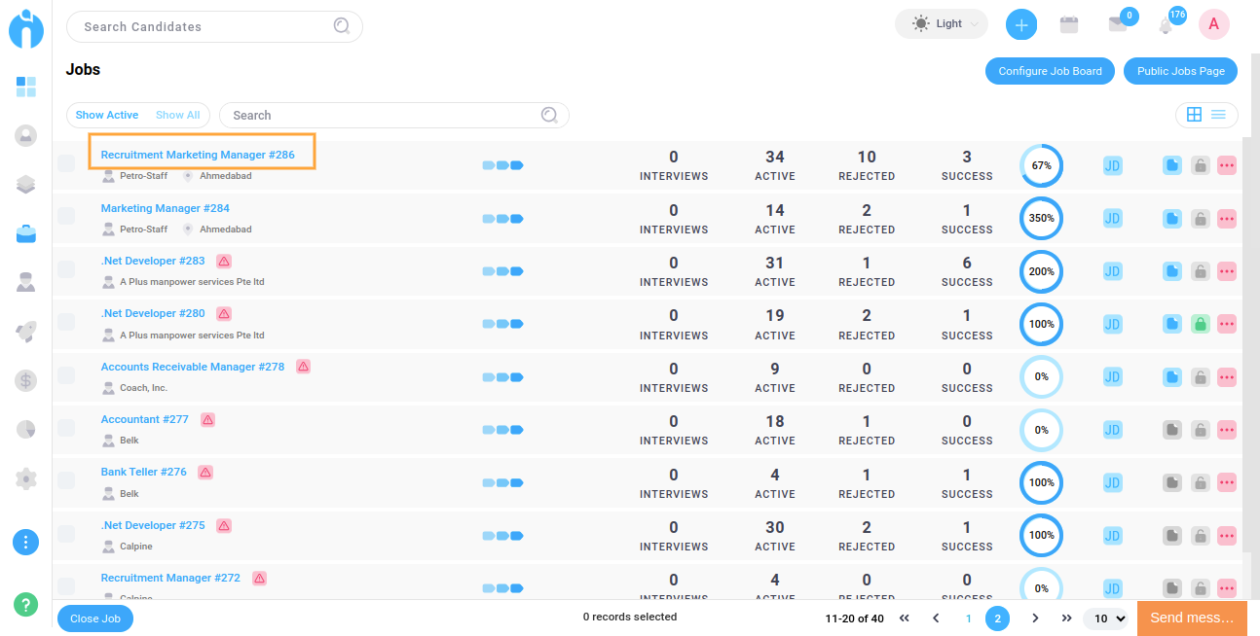Select checkbox for Recruitment Marketing Manager #286
This screenshot has height=636, width=1260.
click(x=66, y=163)
